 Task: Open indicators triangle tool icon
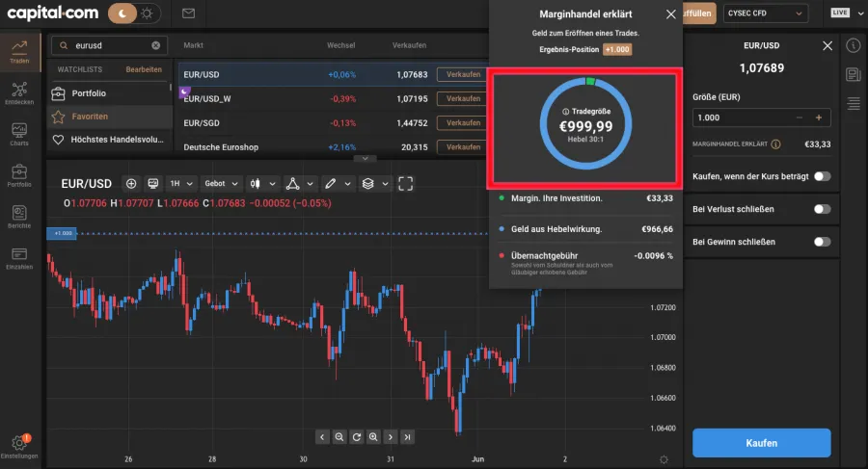293,184
